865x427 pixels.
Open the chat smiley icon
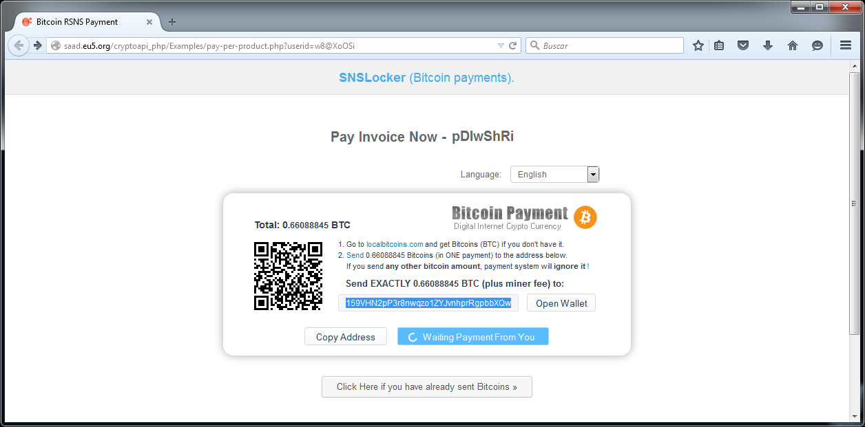pyautogui.click(x=817, y=45)
